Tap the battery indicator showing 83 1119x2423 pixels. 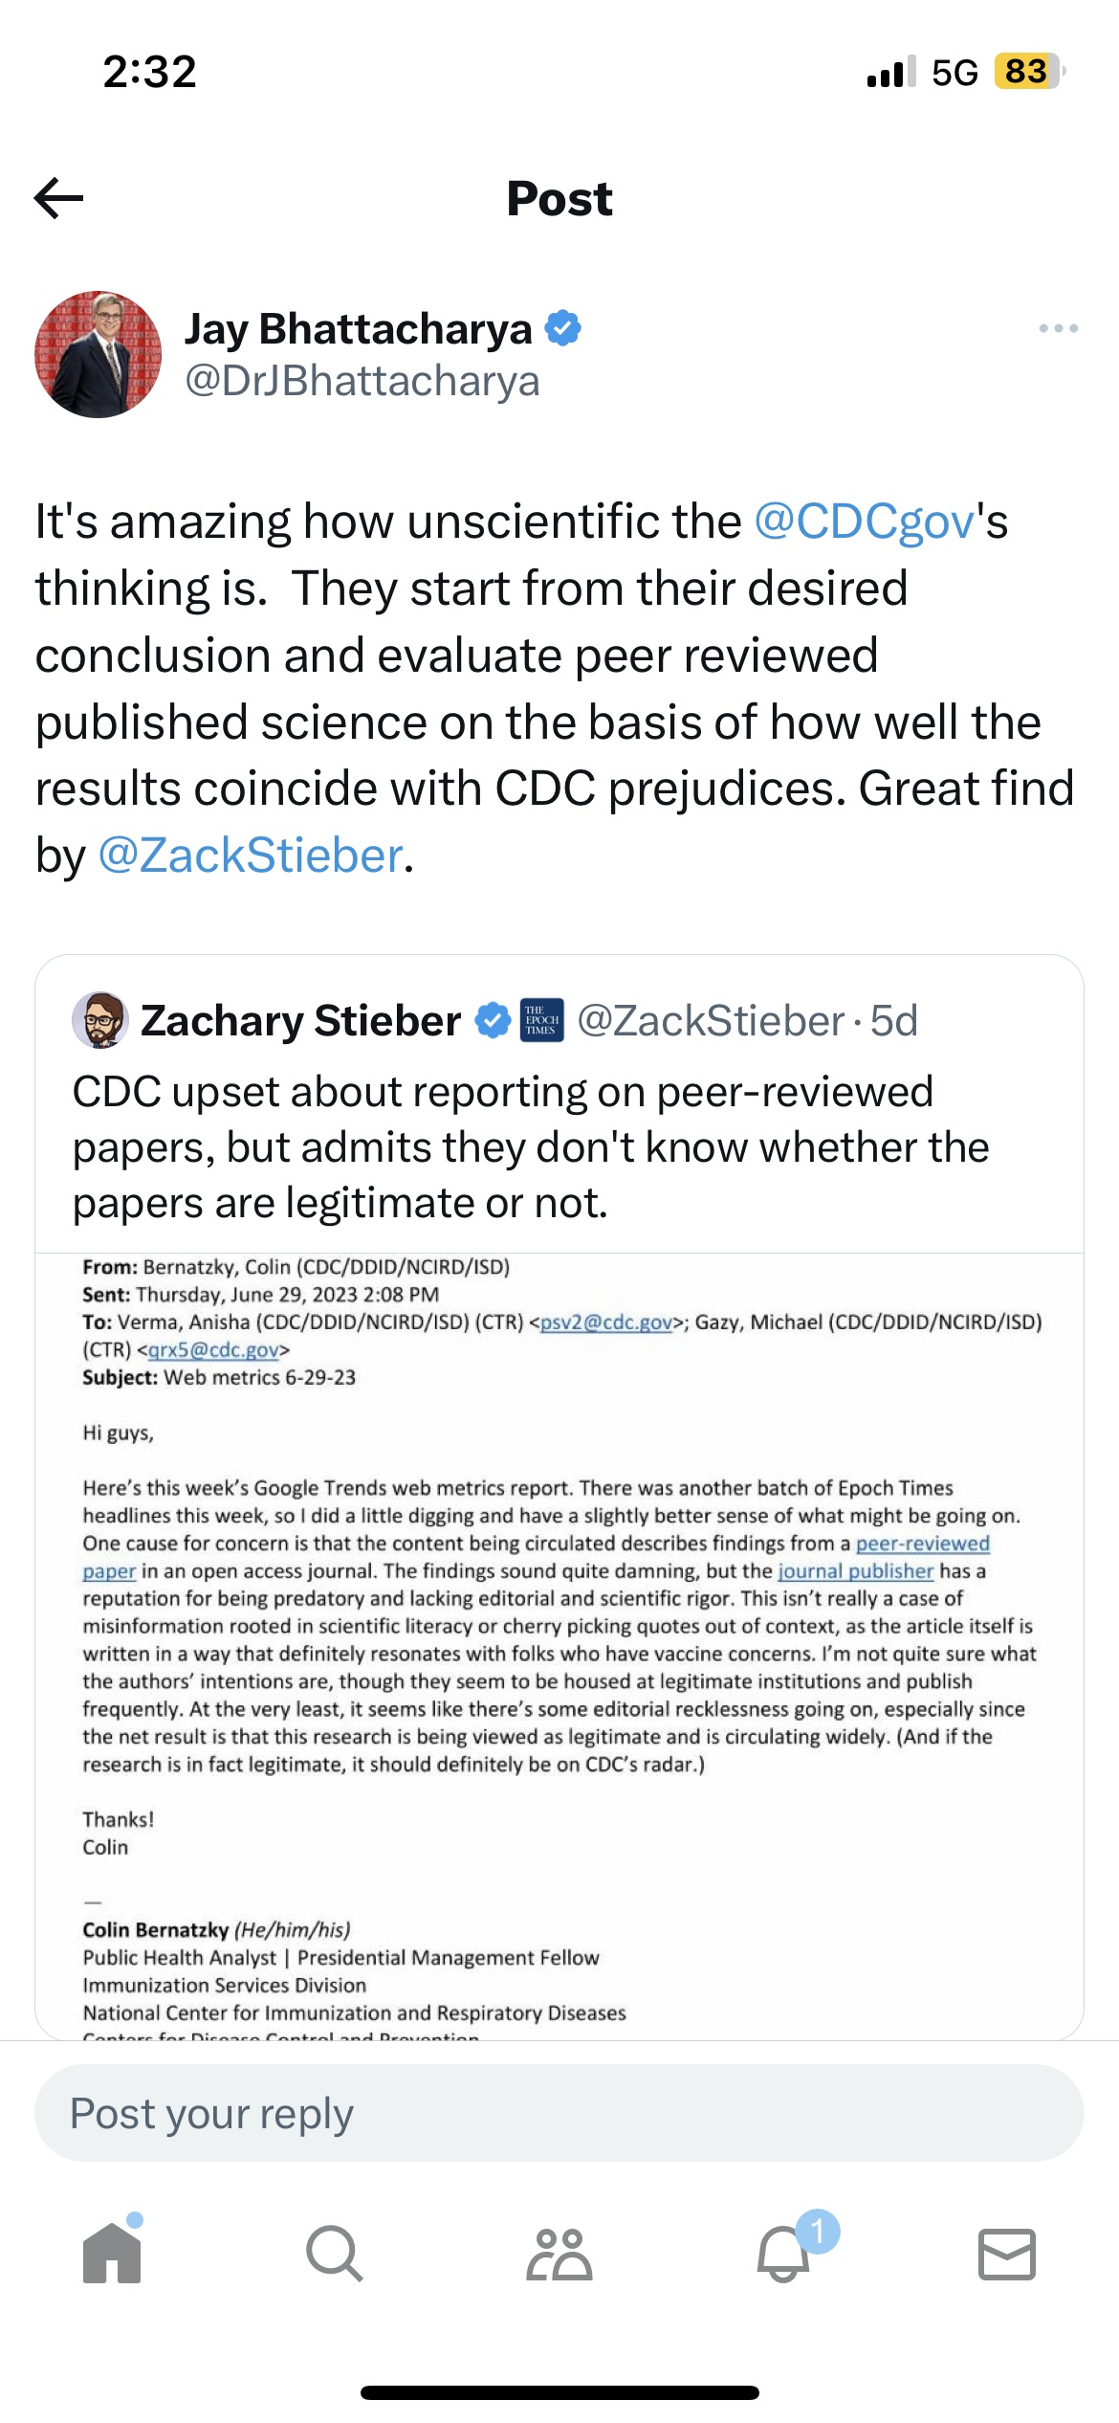pos(1028,72)
